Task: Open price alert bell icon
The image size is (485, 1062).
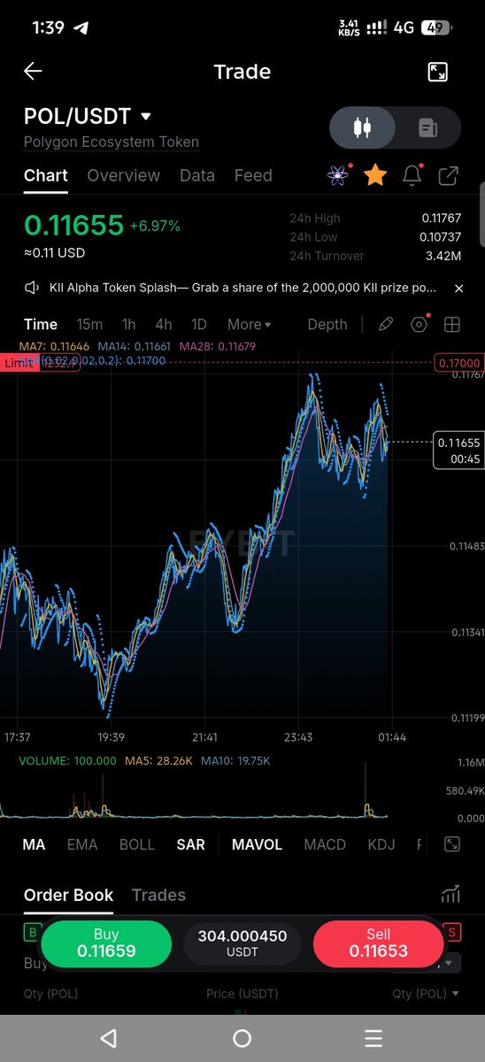Action: click(x=412, y=175)
